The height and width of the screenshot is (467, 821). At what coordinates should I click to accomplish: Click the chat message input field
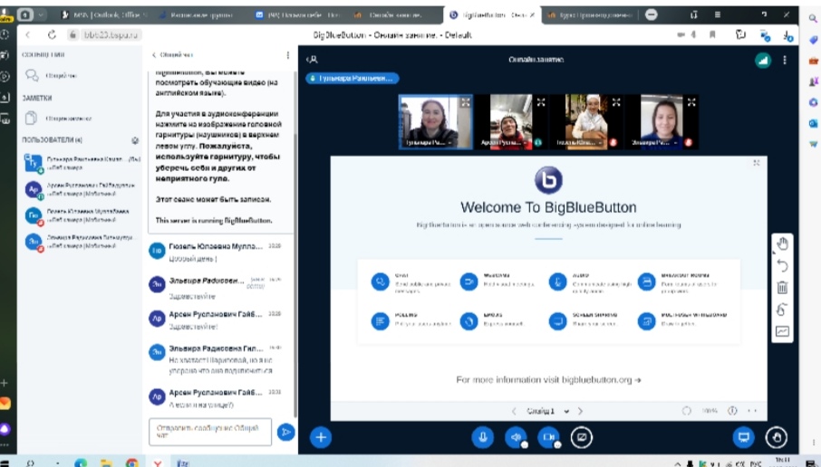[209, 432]
